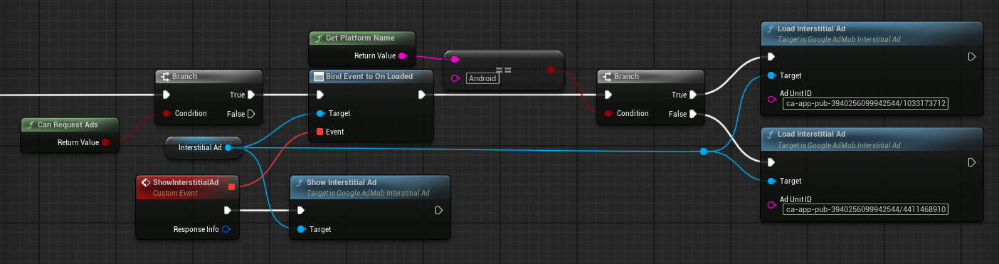This screenshot has width=999, height=264.
Task: Click the blue reroute node on Interstitial Ad wire
Action: point(703,152)
